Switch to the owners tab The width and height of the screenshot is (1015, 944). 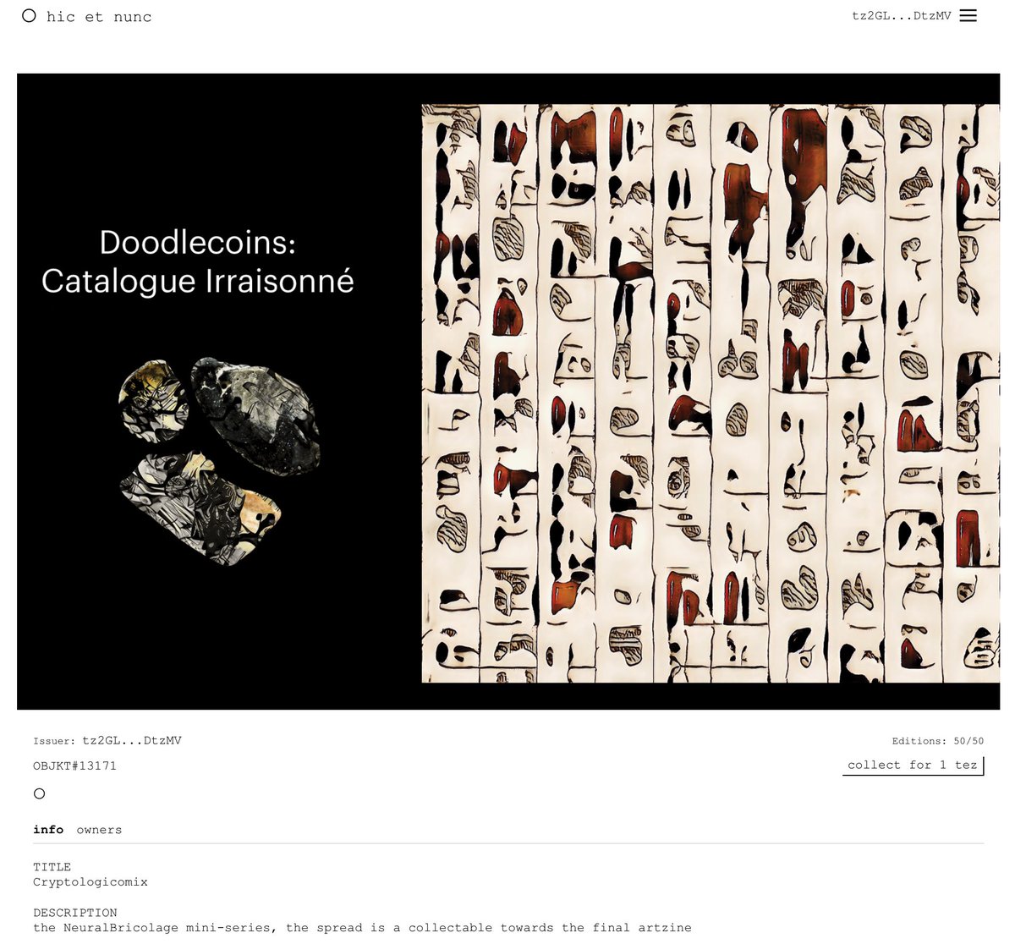point(99,830)
